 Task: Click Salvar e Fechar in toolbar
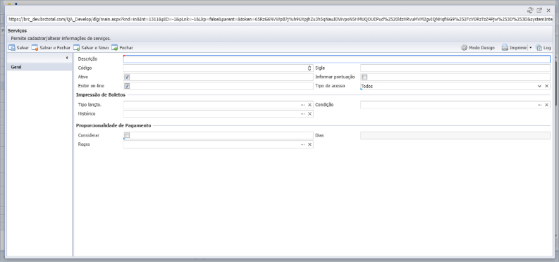pos(51,48)
